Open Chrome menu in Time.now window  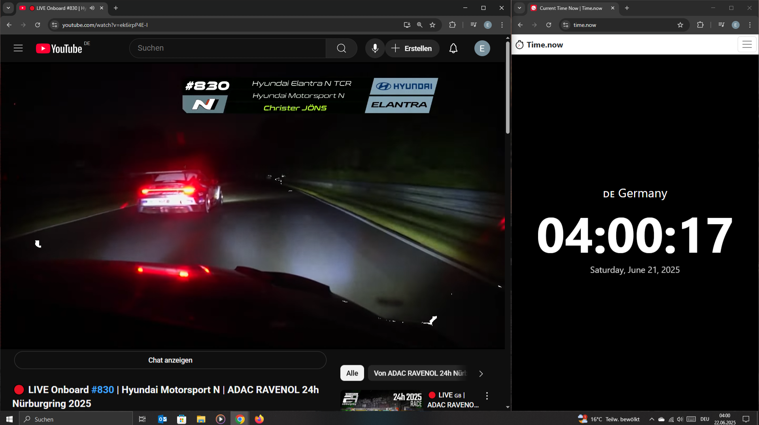point(750,25)
